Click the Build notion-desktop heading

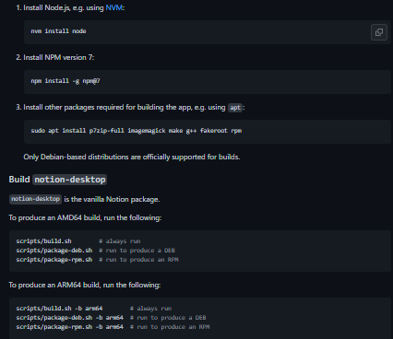click(58, 180)
